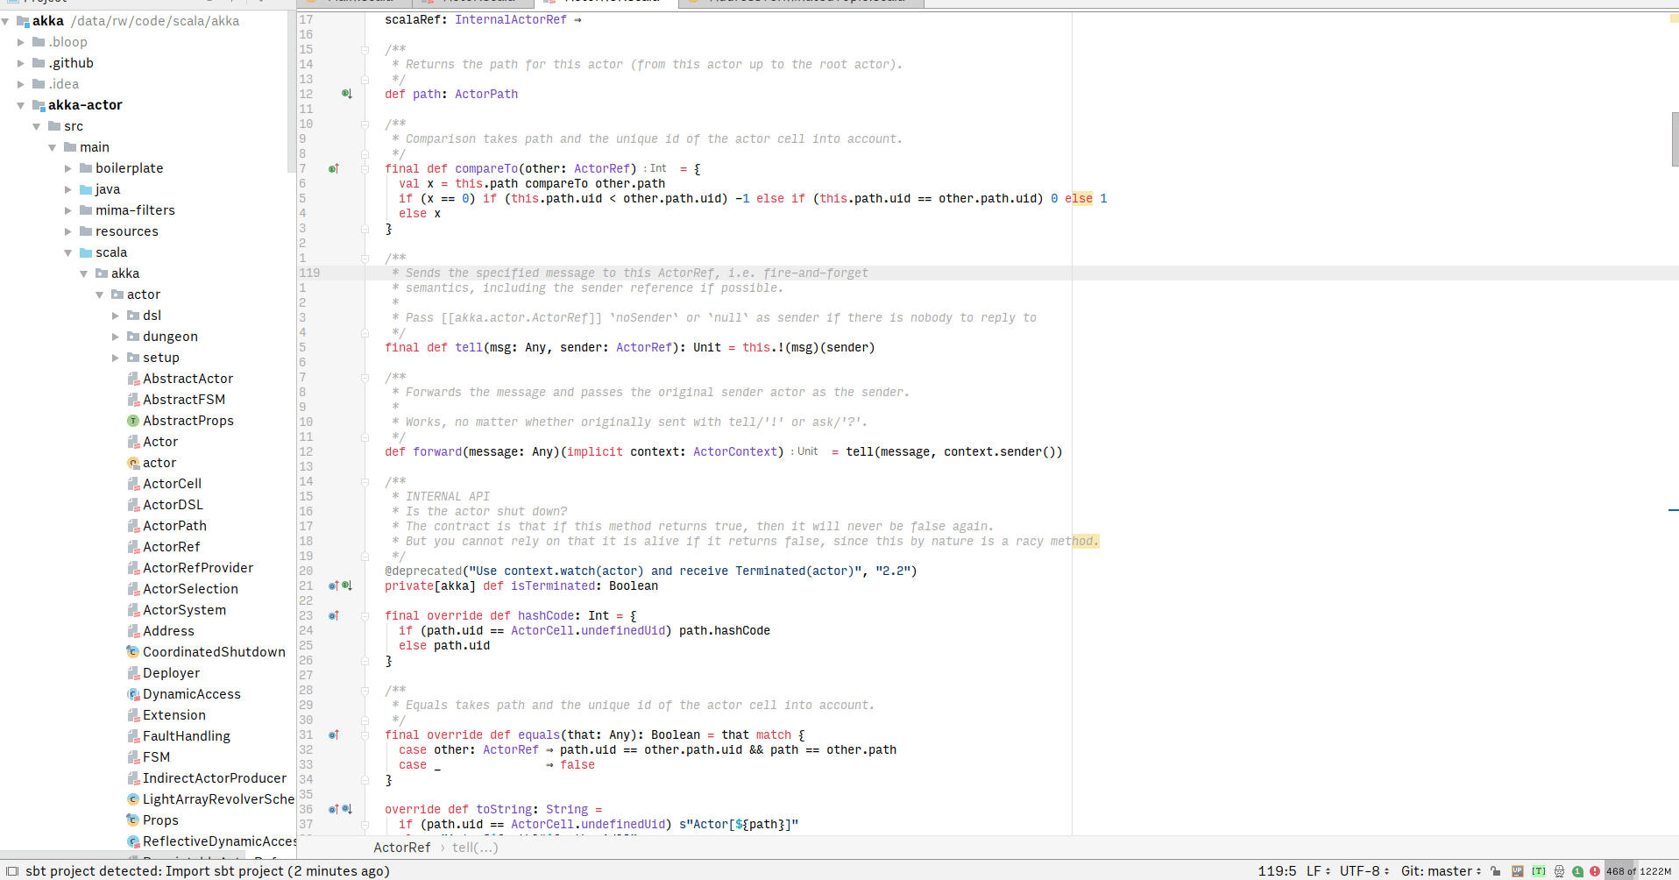Collapse the akka-actor module in the project tree

[x=20, y=105]
